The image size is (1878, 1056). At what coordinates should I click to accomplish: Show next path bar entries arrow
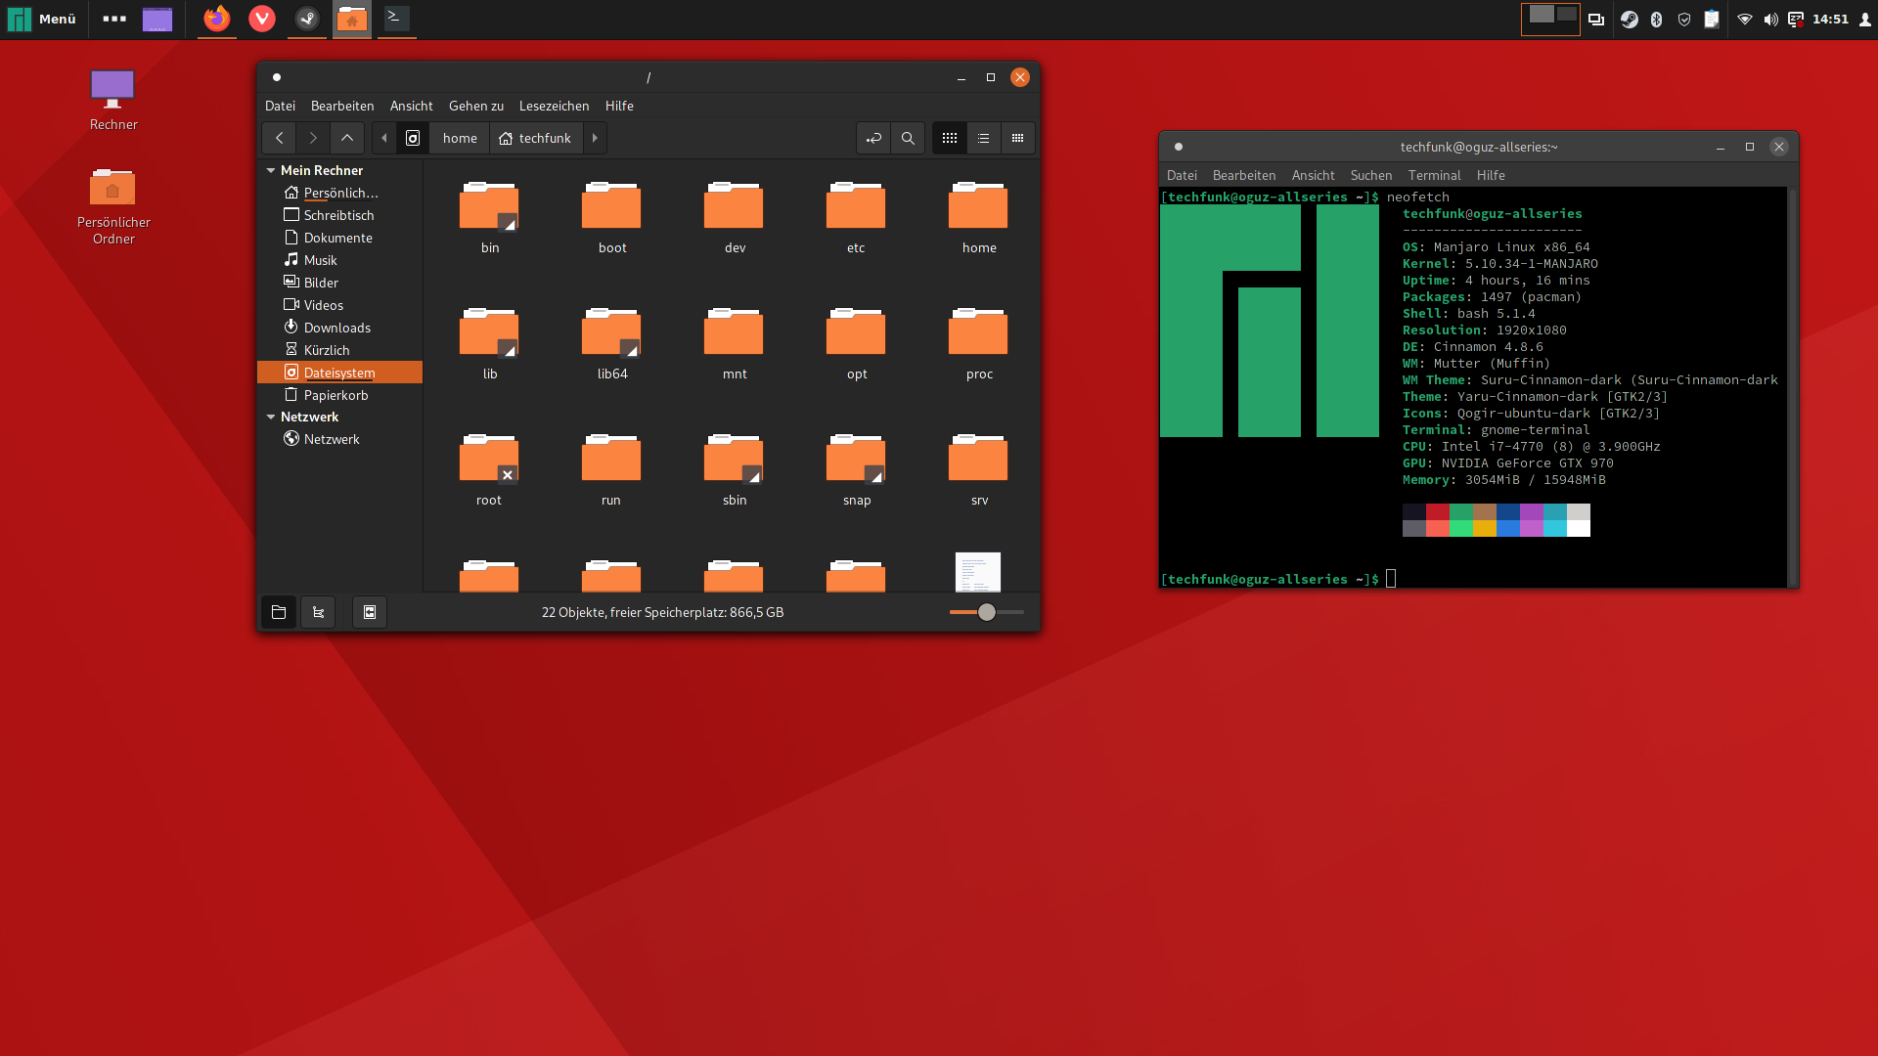[x=595, y=138]
